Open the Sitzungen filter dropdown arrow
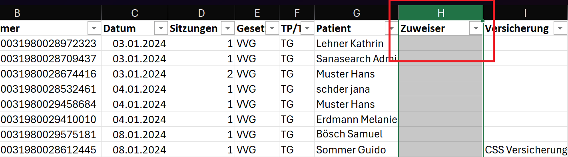The height and width of the screenshot is (157, 568). pos(228,28)
